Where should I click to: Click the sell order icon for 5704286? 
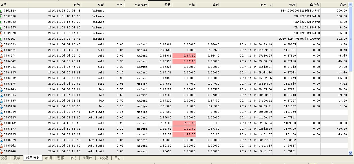coord(1,67)
